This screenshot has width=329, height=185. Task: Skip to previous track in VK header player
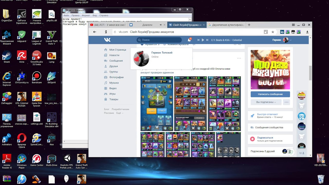click(198, 40)
